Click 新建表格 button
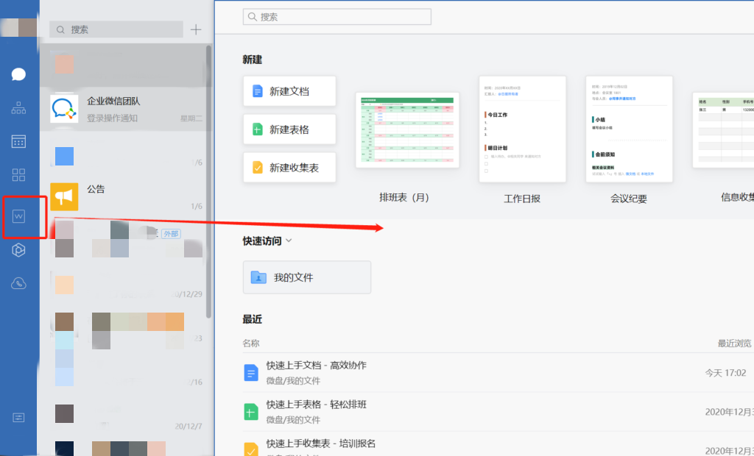The height and width of the screenshot is (456, 754). (x=289, y=129)
